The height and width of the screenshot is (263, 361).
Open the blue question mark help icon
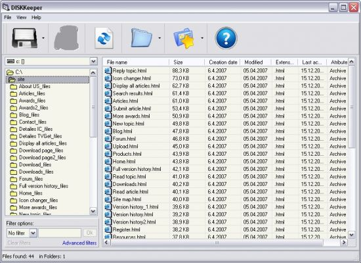226,38
